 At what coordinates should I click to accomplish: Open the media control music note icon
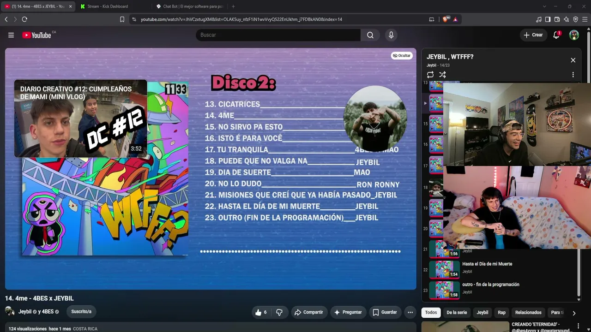click(x=539, y=19)
